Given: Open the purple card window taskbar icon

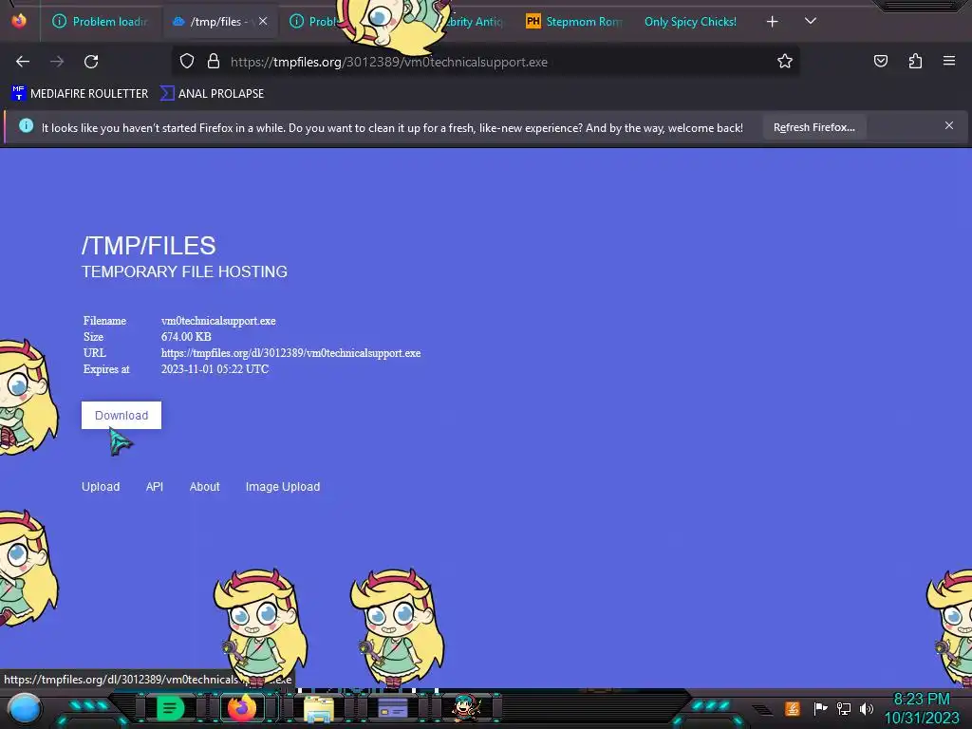Looking at the screenshot, I should 392,708.
